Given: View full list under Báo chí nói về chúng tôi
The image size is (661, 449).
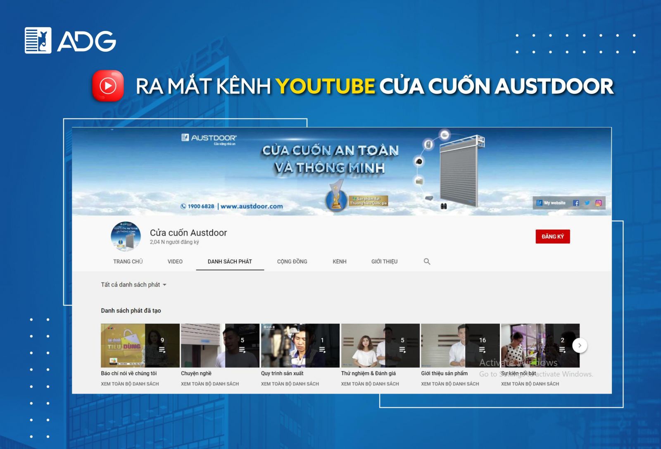Looking at the screenshot, I should pos(130,384).
